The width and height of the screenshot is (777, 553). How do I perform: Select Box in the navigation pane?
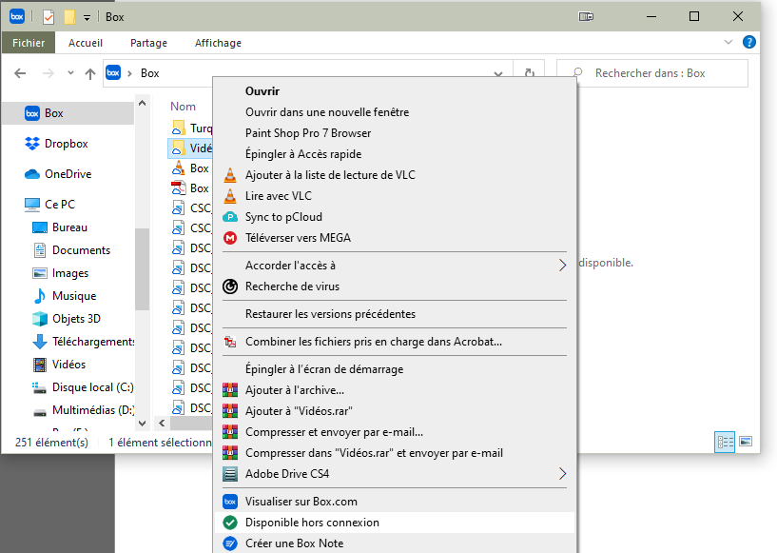click(x=68, y=113)
